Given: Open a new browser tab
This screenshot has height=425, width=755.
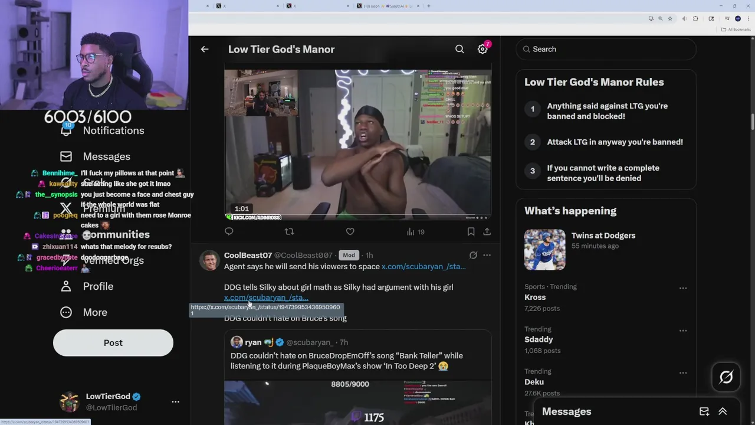Looking at the screenshot, I should point(429,6).
